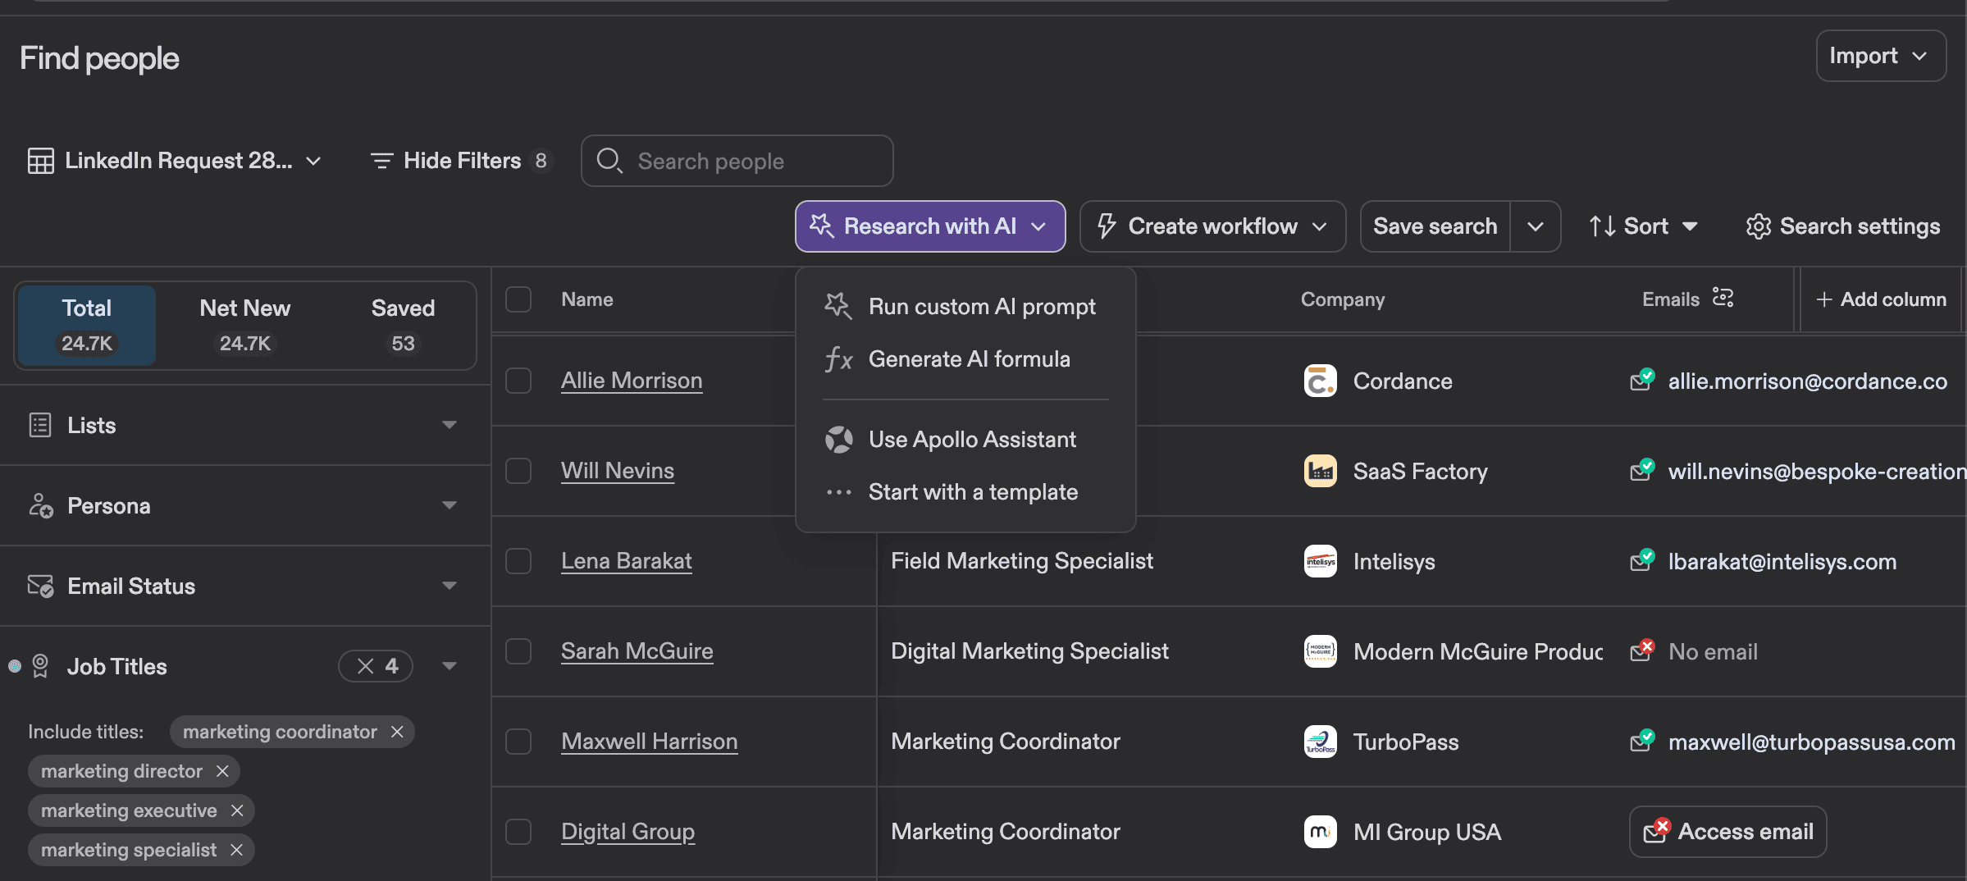Check the box for Will Nevins
Viewport: 1967px width, 881px height.
tap(518, 471)
